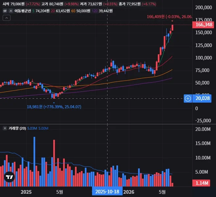Click the 시작 79,086원 open price text
This screenshot has width=216, height=197.
click(13, 4)
